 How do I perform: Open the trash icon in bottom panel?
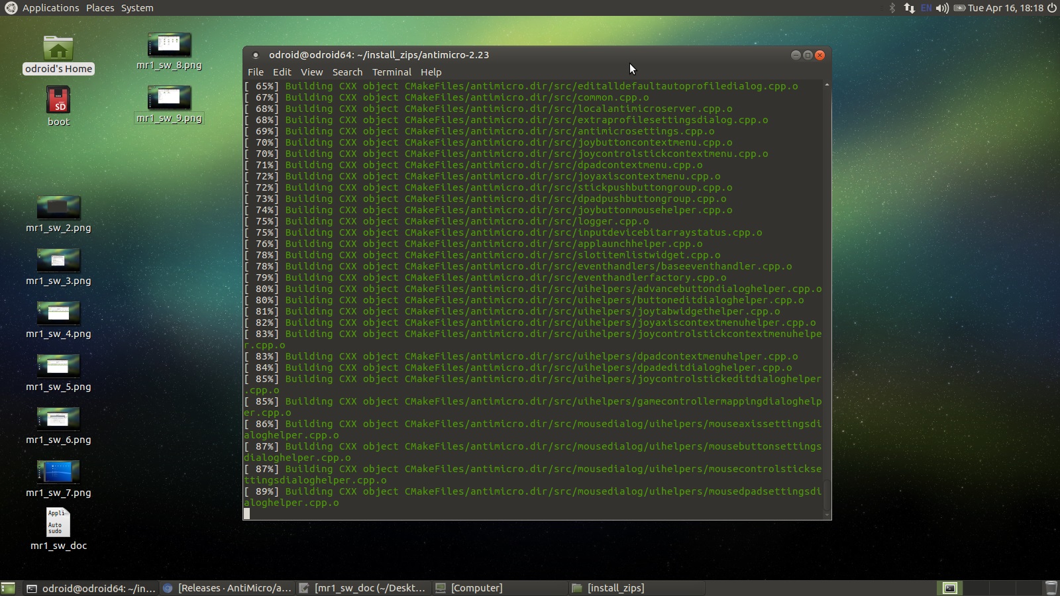[1051, 588]
